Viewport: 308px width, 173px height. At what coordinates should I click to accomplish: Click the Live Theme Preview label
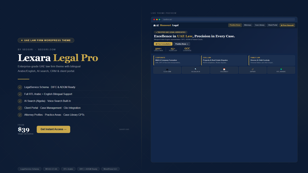164,13
